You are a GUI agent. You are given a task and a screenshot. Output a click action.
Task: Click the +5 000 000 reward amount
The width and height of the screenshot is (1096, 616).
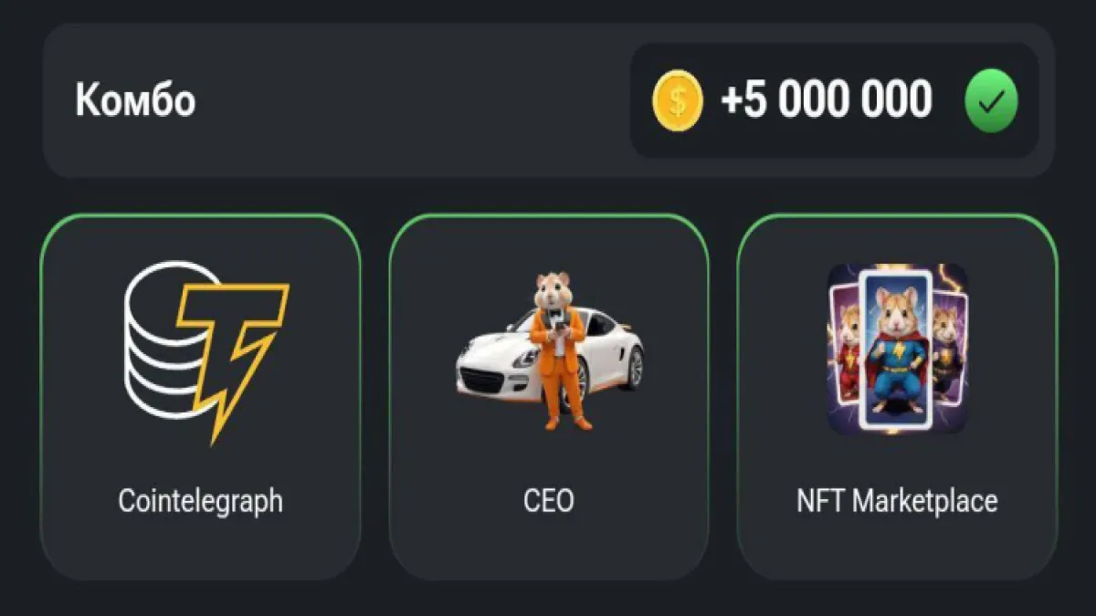[x=827, y=99]
